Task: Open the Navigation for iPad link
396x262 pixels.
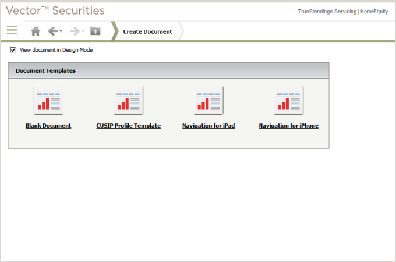Action: 208,126
